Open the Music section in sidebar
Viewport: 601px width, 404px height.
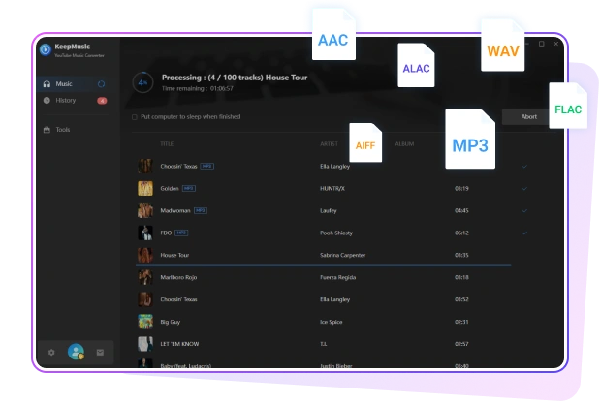tap(76, 84)
